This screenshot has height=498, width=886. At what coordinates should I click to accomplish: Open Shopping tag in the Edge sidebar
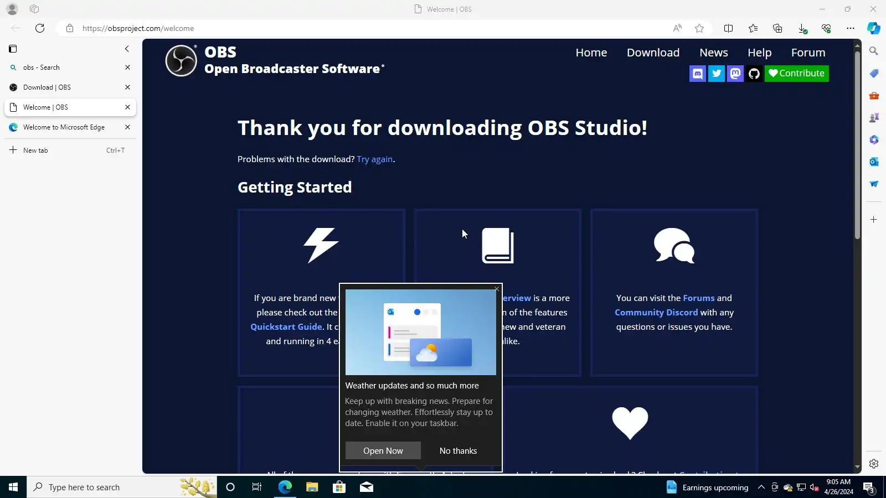(x=874, y=73)
